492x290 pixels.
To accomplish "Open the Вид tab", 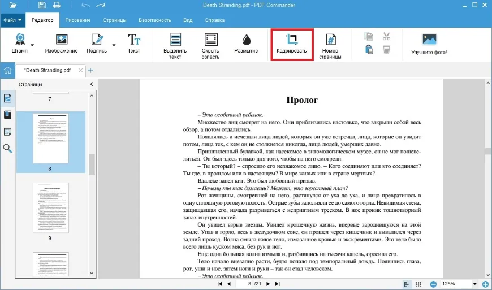I will point(188,20).
